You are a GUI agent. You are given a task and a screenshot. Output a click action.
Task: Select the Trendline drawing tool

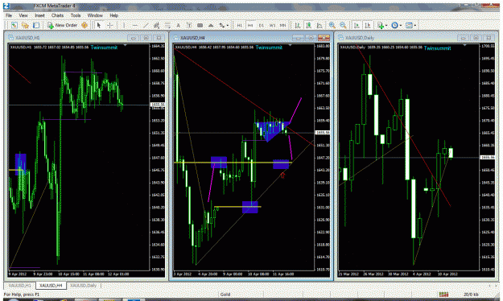click(x=146, y=25)
